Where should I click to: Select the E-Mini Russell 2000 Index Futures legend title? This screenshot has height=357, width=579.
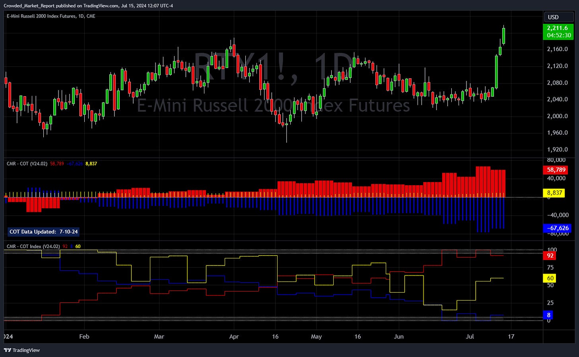(51, 16)
